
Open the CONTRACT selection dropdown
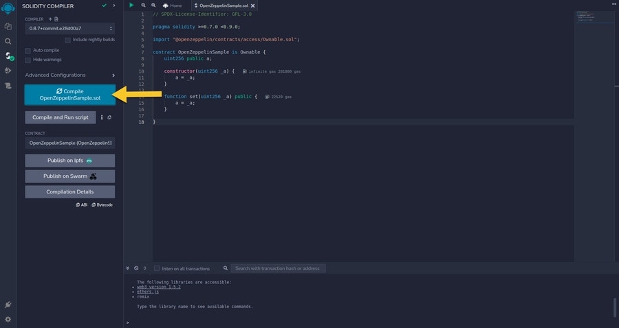[x=70, y=143]
